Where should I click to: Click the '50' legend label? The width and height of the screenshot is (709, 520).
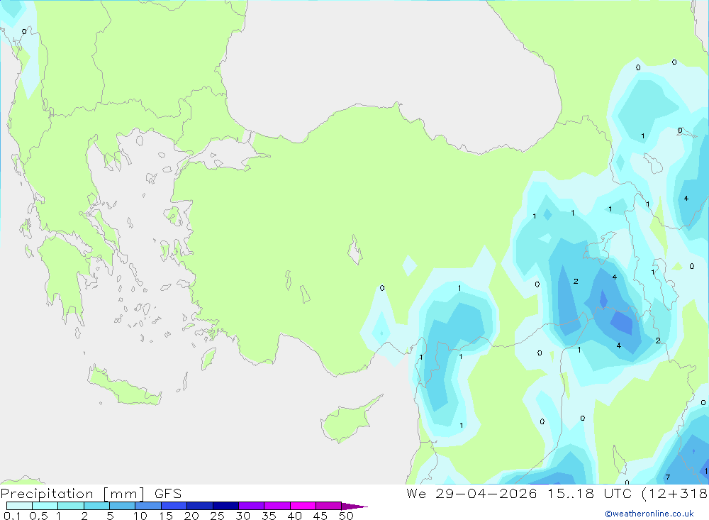346,516
